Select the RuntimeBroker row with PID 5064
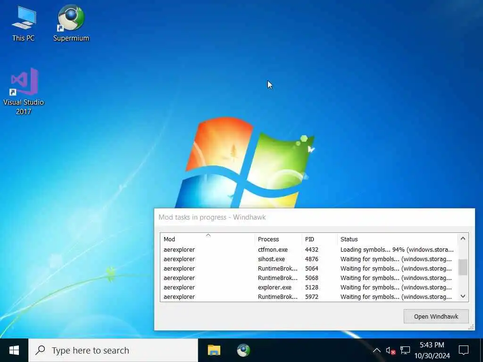The image size is (483, 362). [308, 269]
